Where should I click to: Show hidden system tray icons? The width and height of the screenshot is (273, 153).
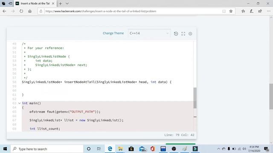[x=218, y=149]
